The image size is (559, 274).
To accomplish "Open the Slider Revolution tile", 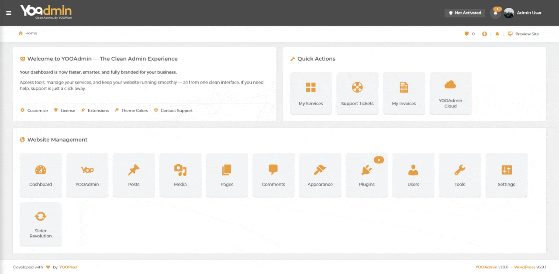I will pyautogui.click(x=41, y=224).
